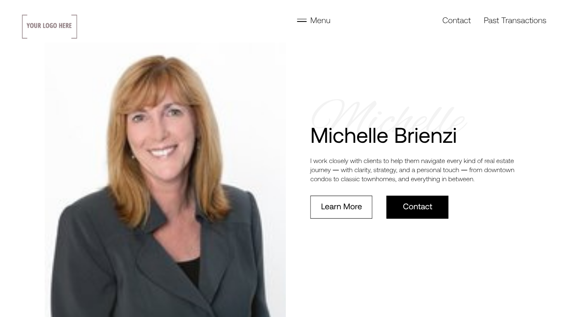Click the 'condos to classic townhomes' text line
The image size is (565, 317).
tap(392, 179)
